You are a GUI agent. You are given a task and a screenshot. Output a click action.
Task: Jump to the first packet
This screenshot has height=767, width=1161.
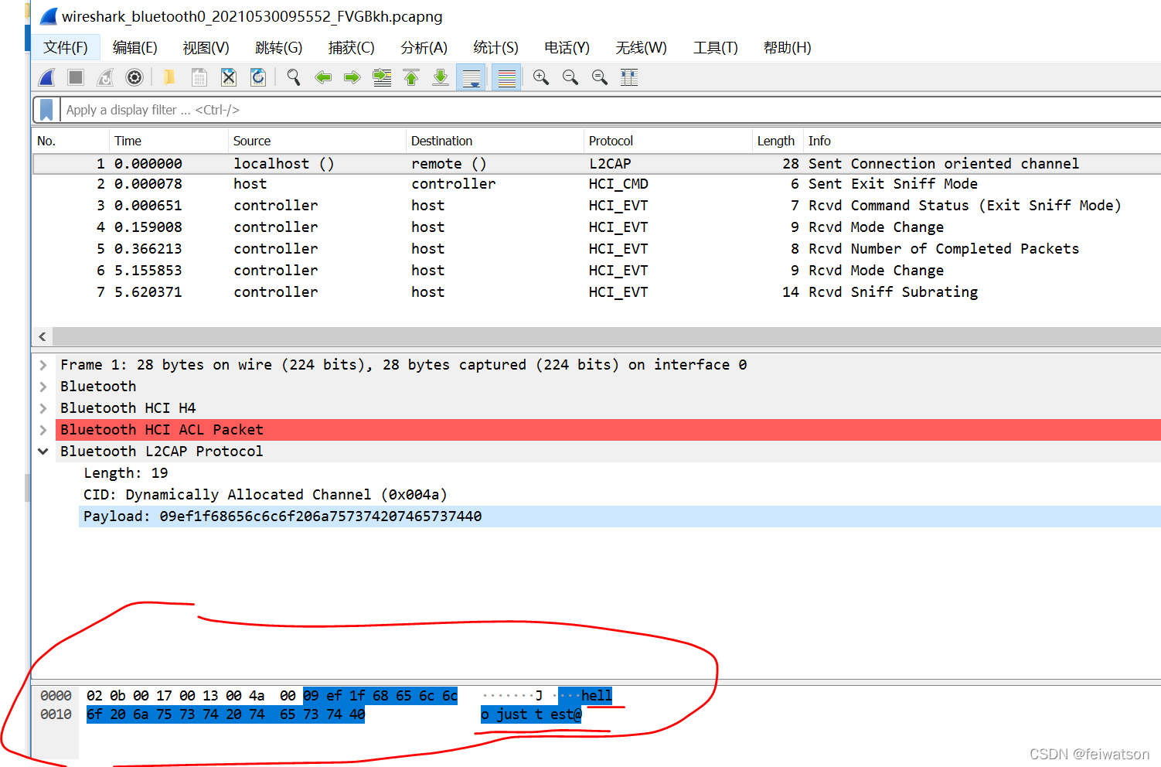pos(411,77)
